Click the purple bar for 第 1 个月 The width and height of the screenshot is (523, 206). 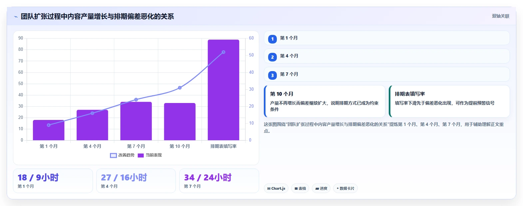pyautogui.click(x=49, y=130)
